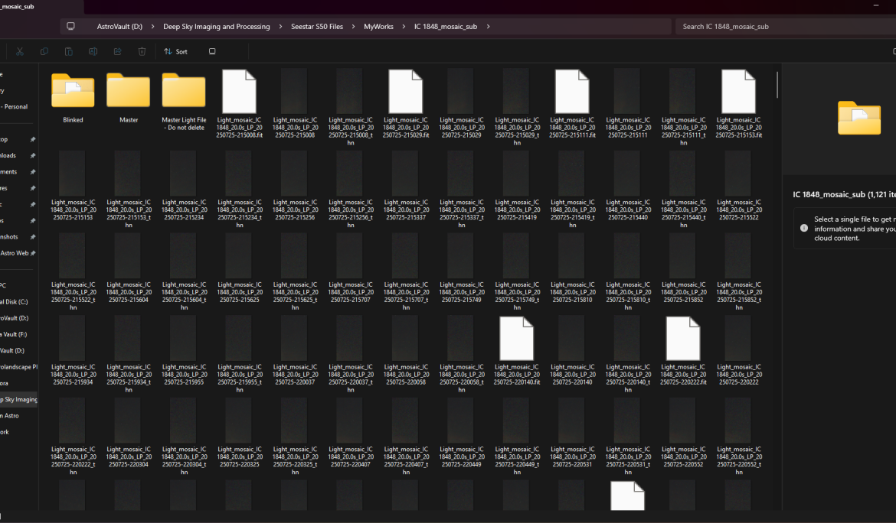This screenshot has height=523, width=896.
Task: Click the Share icon in toolbar
Action: 117,51
